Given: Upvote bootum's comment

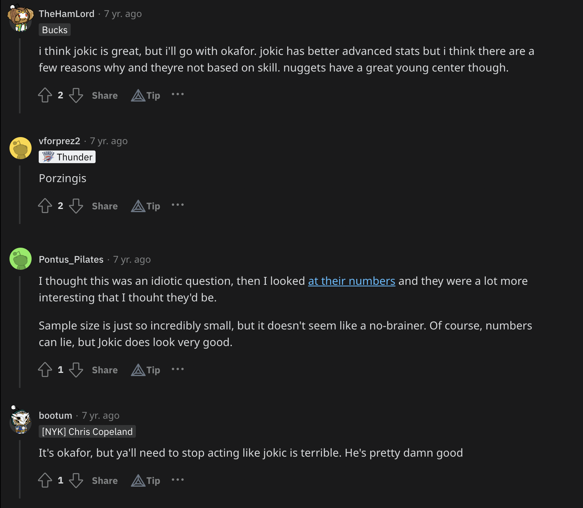Looking at the screenshot, I should coord(45,480).
